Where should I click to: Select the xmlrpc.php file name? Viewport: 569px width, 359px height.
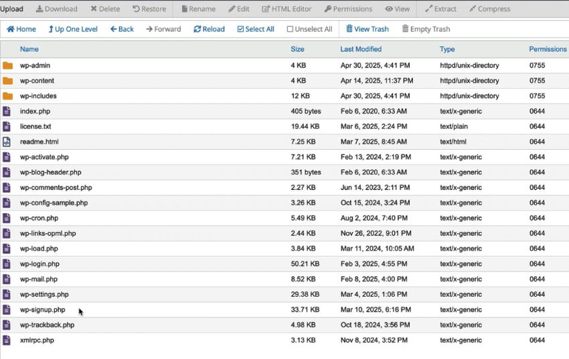pyautogui.click(x=37, y=340)
